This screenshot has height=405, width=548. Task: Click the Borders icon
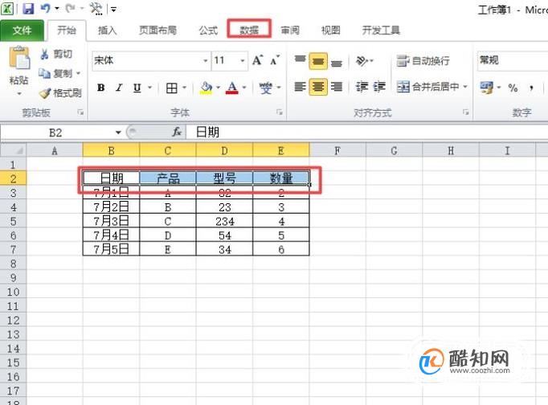tap(172, 88)
